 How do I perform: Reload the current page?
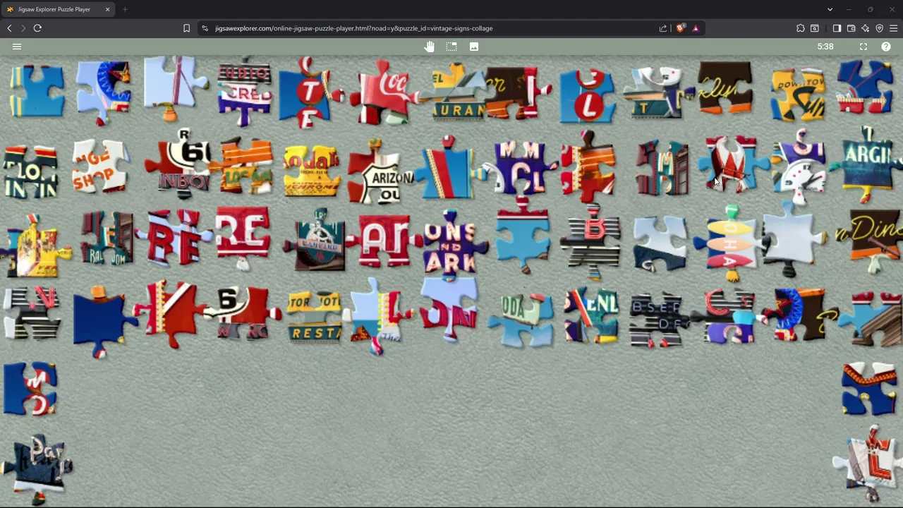[x=37, y=28]
